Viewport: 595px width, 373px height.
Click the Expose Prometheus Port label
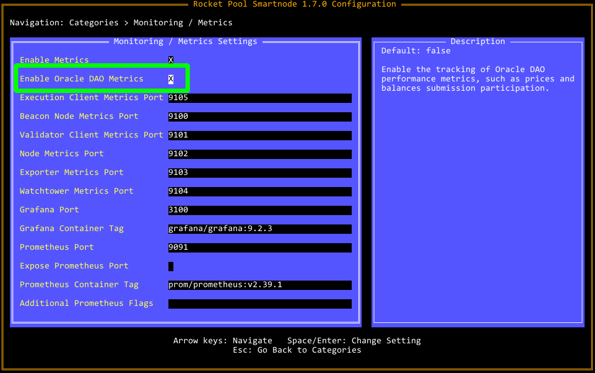pos(74,266)
